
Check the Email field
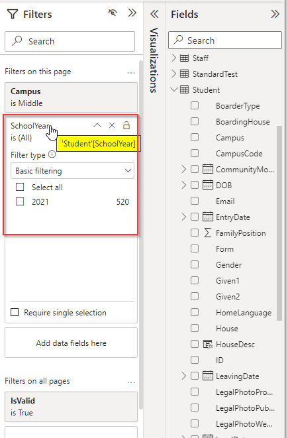point(195,201)
